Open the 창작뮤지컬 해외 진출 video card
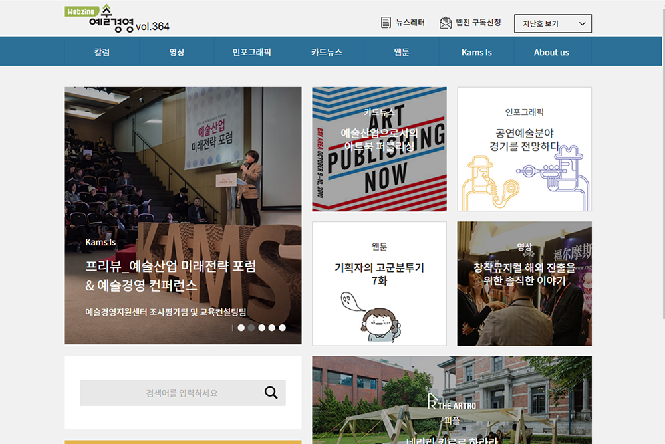The image size is (665, 444). [524, 284]
